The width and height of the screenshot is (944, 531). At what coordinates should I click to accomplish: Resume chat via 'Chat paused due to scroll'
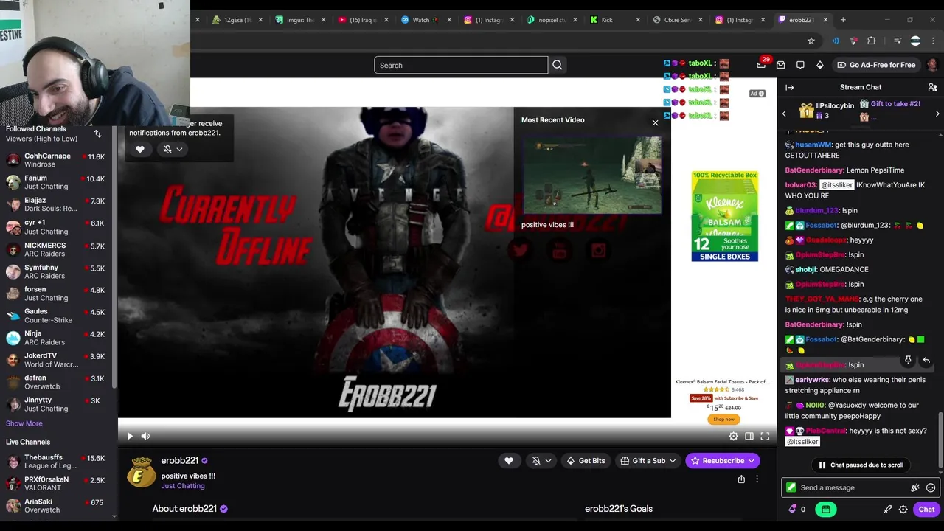coord(859,465)
